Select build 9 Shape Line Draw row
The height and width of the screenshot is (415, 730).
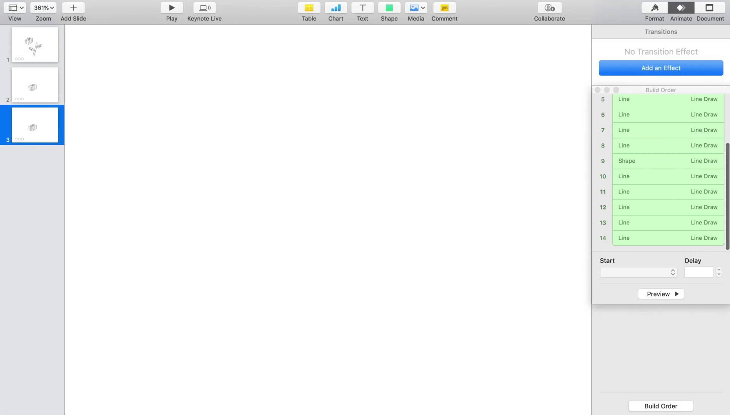[x=668, y=161]
